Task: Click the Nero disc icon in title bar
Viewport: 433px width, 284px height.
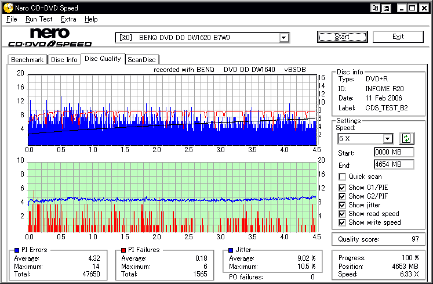Action: click(x=7, y=8)
